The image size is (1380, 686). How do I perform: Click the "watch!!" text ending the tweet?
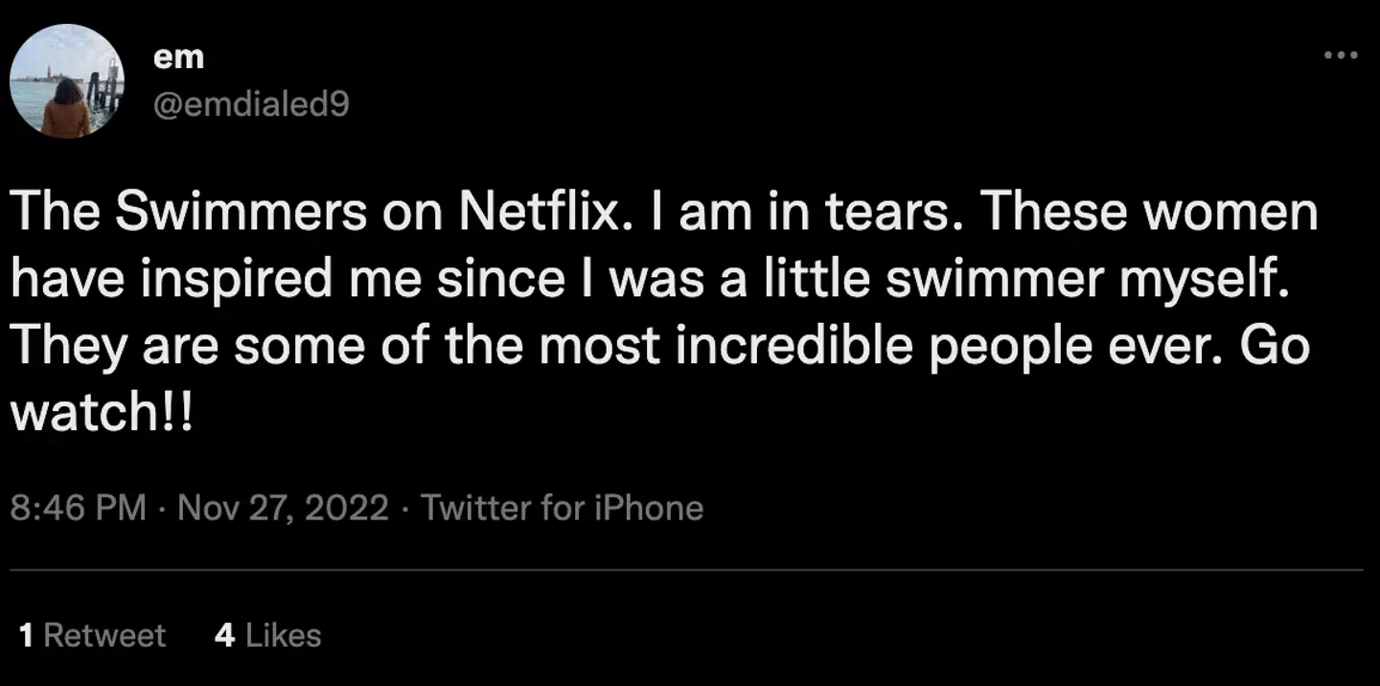(102, 412)
